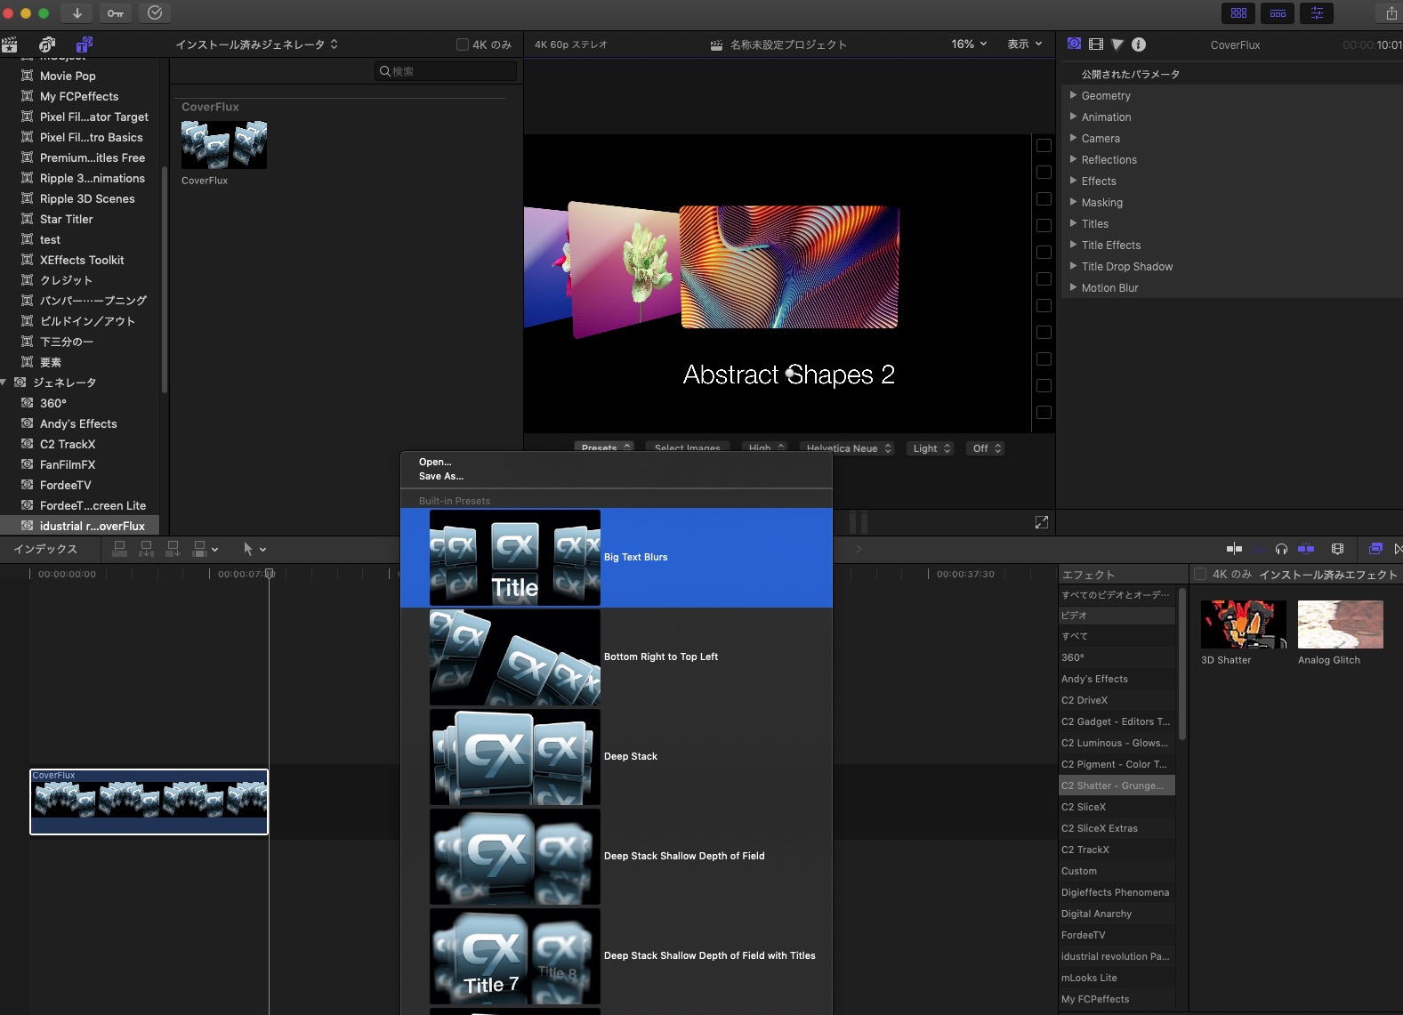1403x1015 pixels.
Task: Select the C2 SliceX effects category
Action: tap(1084, 808)
